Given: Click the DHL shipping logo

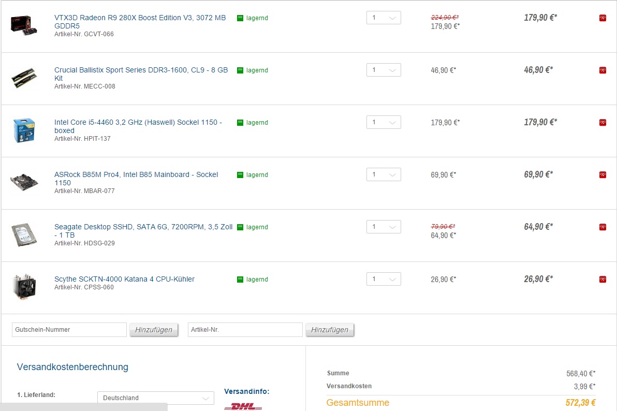Looking at the screenshot, I should pyautogui.click(x=243, y=406).
